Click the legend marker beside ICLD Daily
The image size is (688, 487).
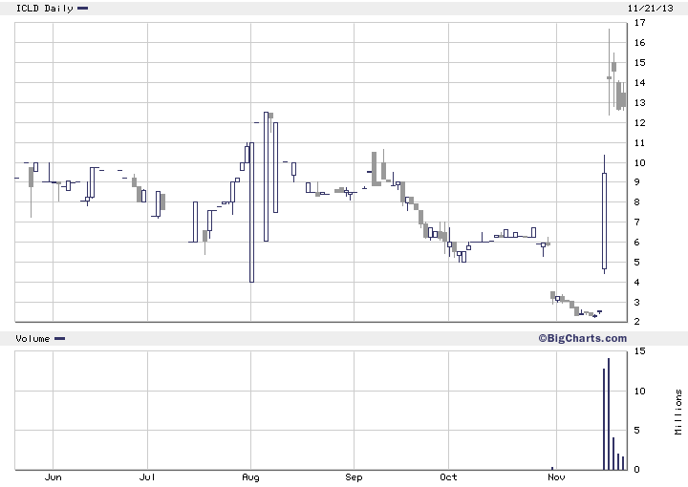coord(82,8)
